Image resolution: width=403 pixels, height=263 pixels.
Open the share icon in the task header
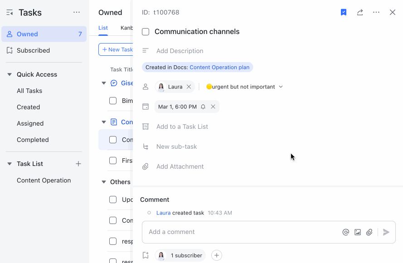[x=359, y=12]
